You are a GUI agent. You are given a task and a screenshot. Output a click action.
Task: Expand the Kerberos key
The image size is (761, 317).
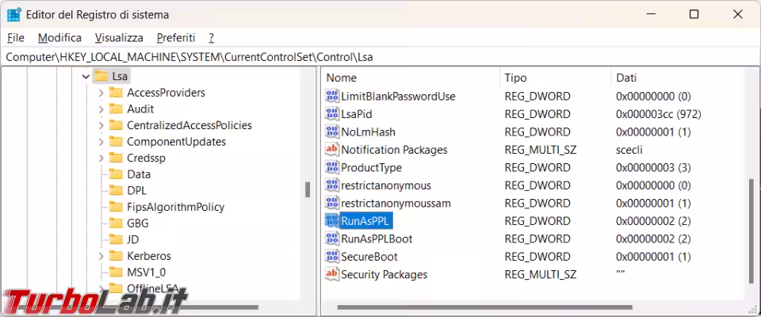coord(101,256)
